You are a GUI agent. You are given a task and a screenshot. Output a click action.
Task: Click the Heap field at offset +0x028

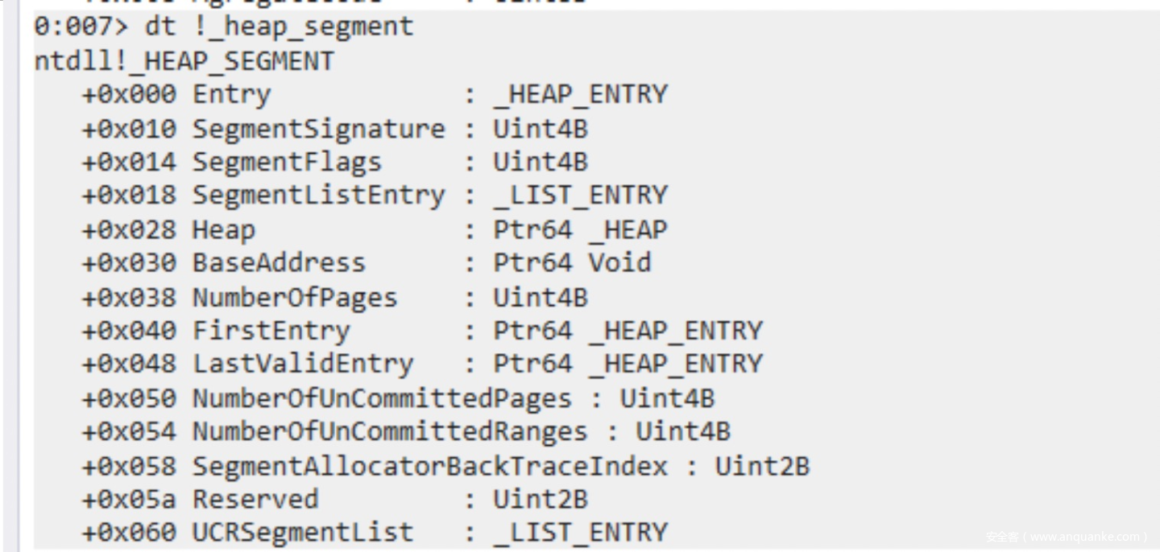click(x=223, y=230)
